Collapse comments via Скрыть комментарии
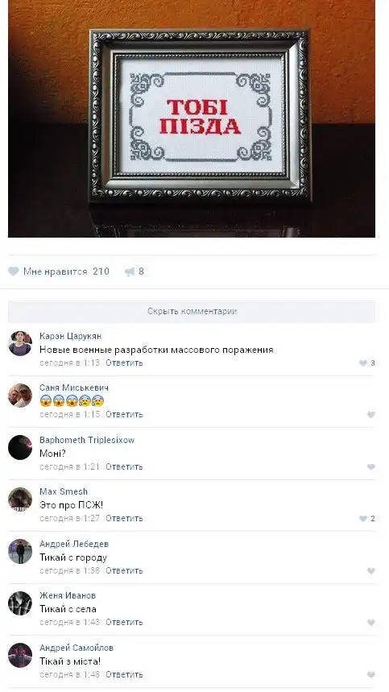389x692 pixels. [x=192, y=312]
